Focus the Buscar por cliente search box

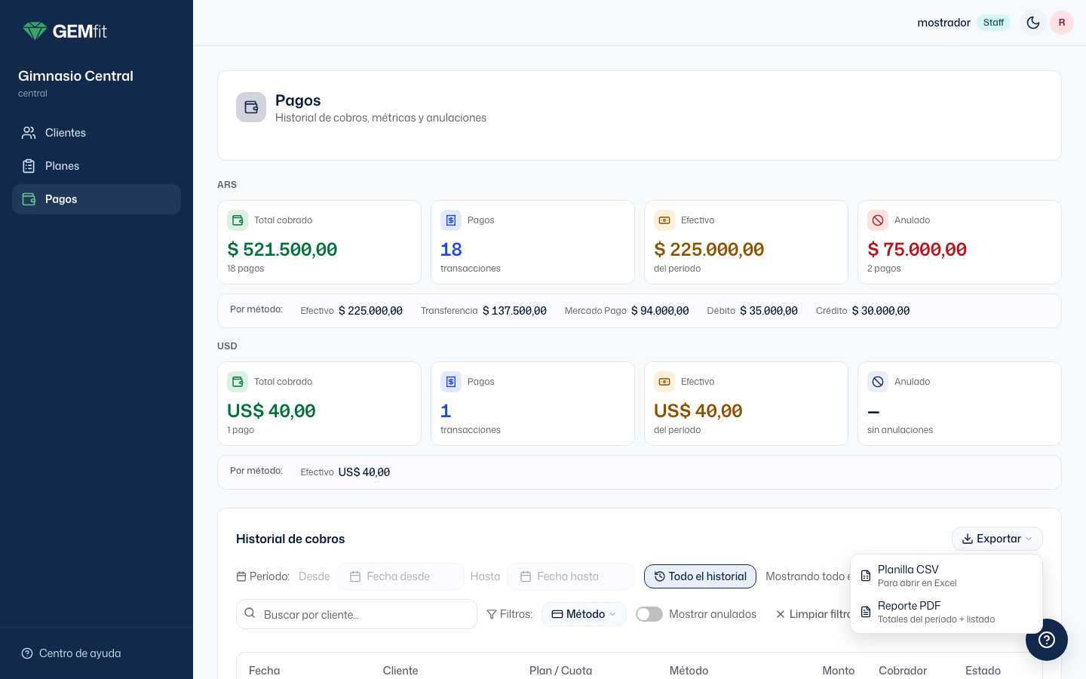pos(357,614)
